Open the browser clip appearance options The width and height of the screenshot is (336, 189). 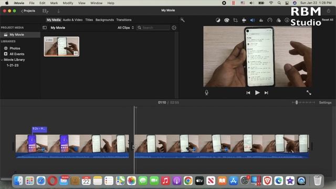coord(174,28)
